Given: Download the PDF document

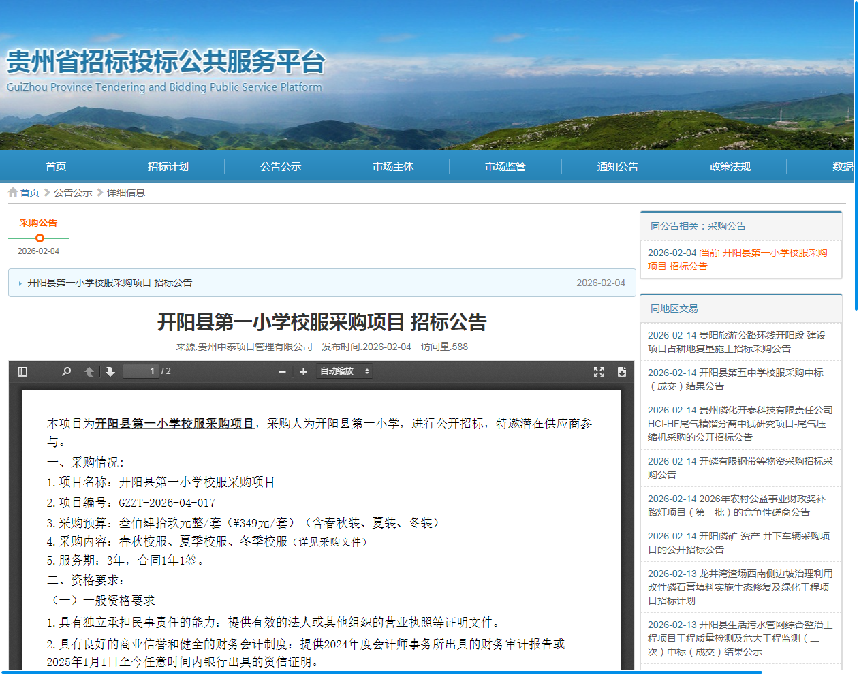Looking at the screenshot, I should [621, 372].
